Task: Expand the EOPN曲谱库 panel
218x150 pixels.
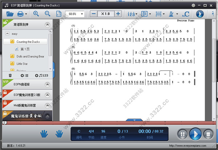Action: 47,84
